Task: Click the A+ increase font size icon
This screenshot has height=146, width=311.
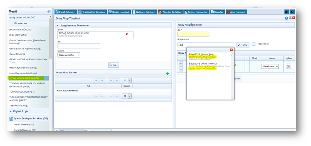Action: pos(287,12)
